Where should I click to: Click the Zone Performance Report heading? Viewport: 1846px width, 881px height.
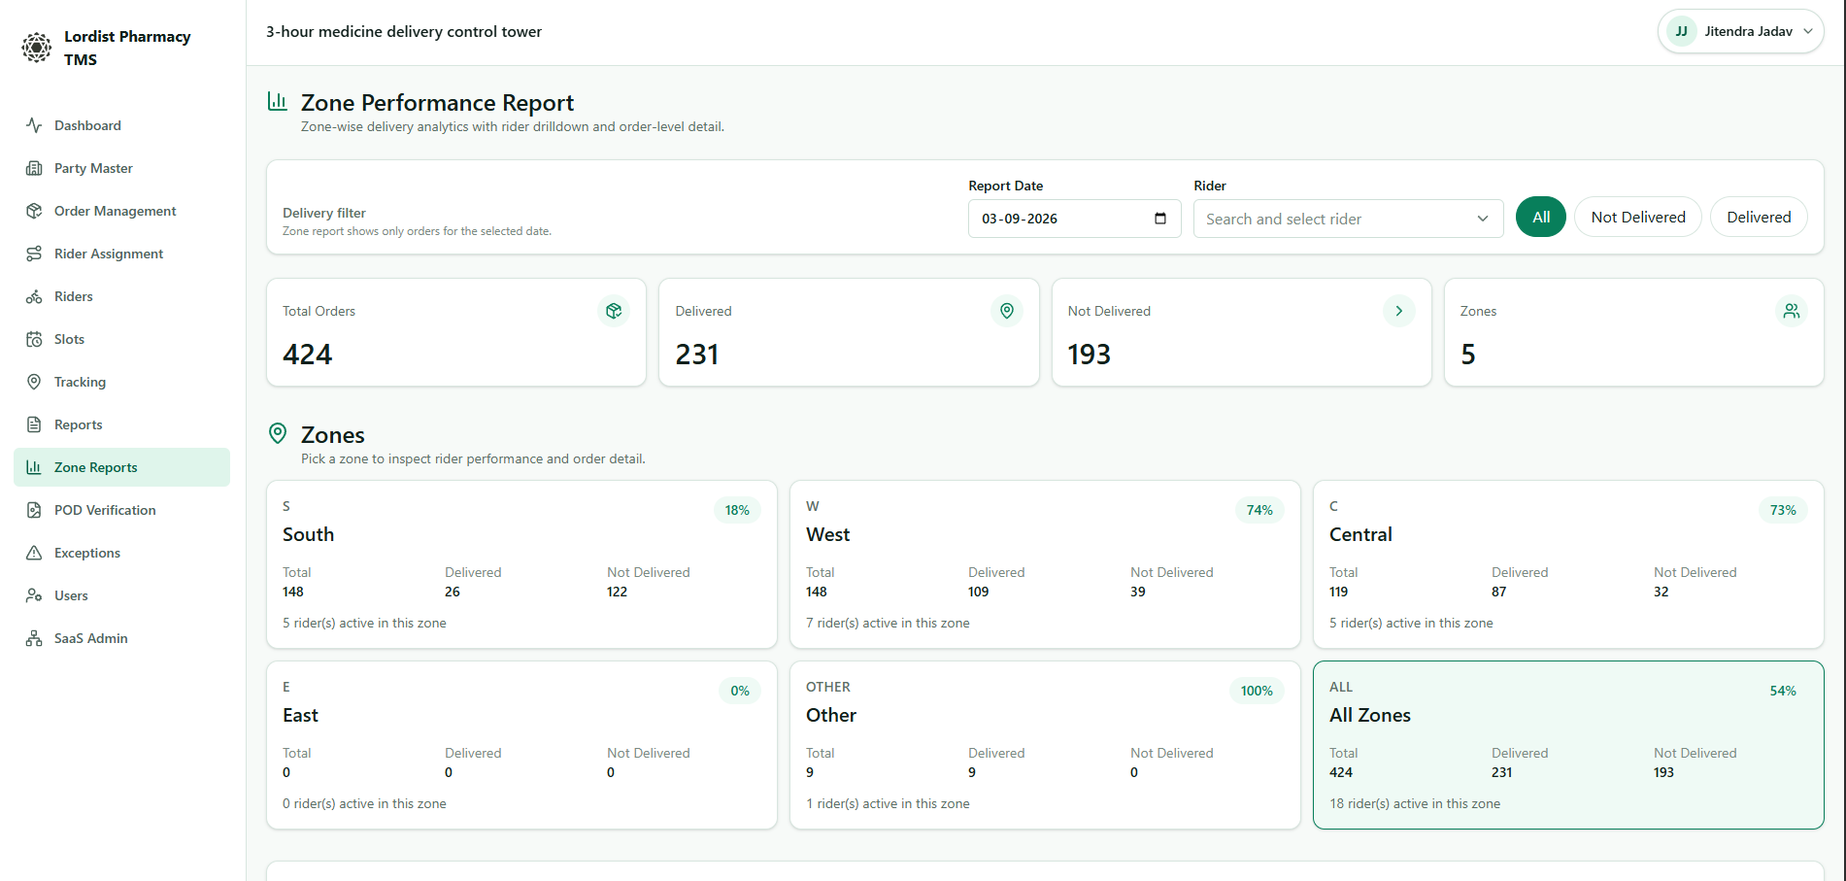(x=437, y=103)
